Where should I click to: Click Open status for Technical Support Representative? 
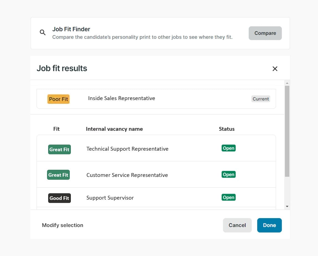228,148
